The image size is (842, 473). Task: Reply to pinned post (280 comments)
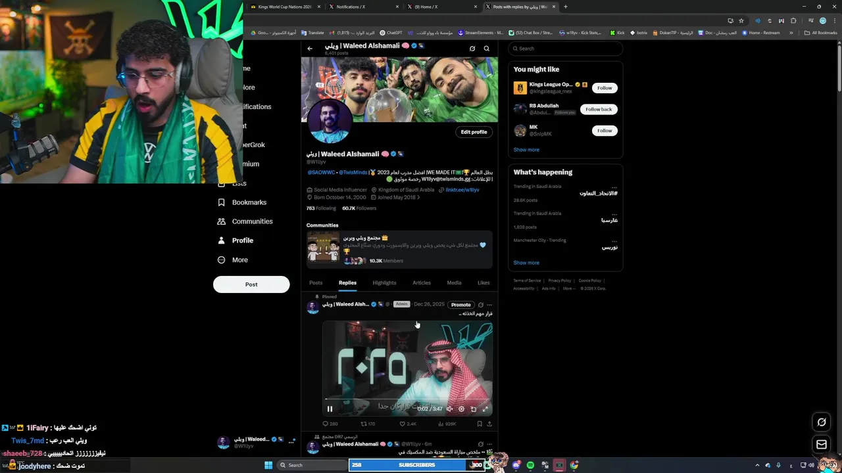(330, 424)
